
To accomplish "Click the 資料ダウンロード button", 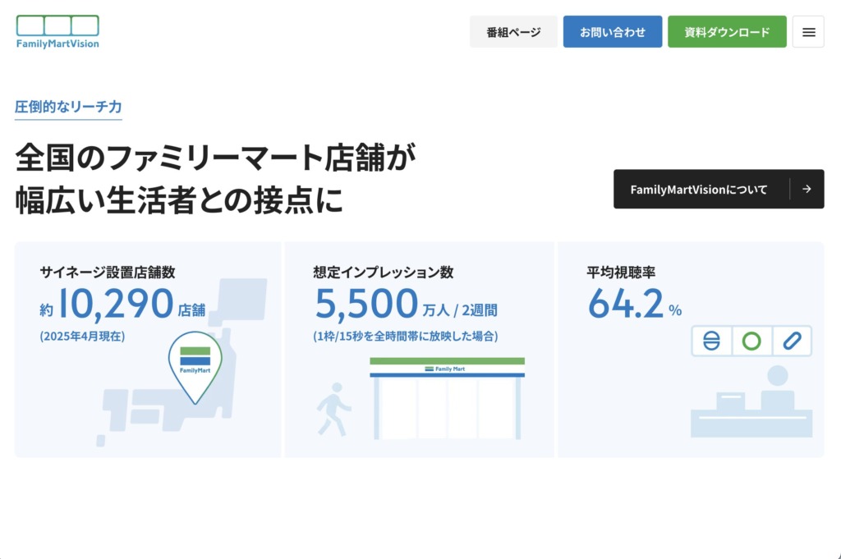I will click(727, 32).
